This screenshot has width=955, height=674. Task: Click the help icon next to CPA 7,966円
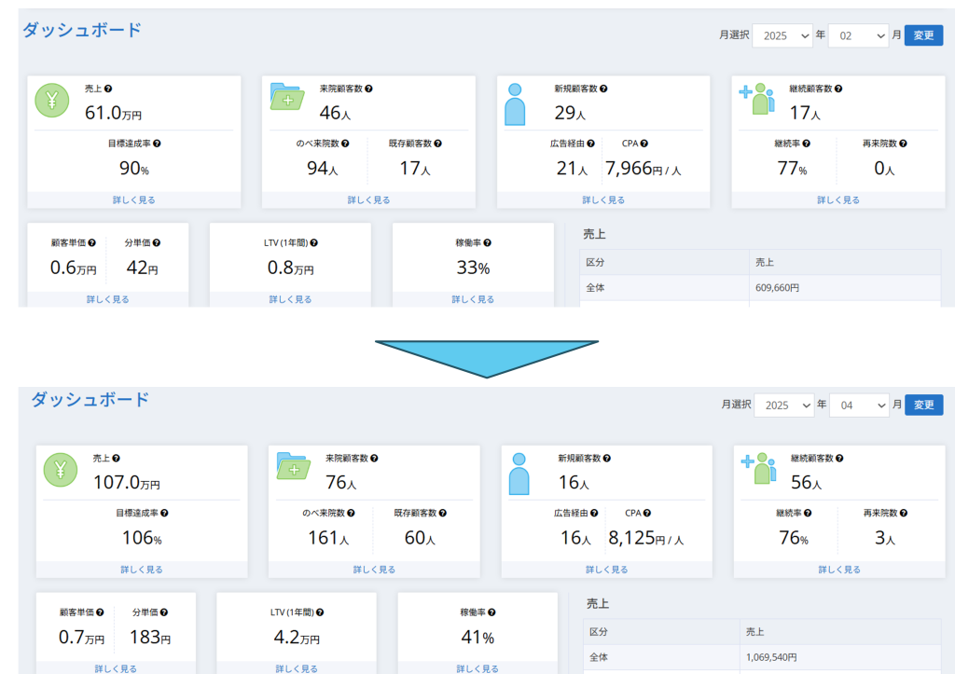(x=644, y=144)
